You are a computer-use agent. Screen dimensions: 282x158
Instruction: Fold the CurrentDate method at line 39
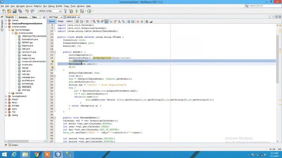tap(55, 118)
